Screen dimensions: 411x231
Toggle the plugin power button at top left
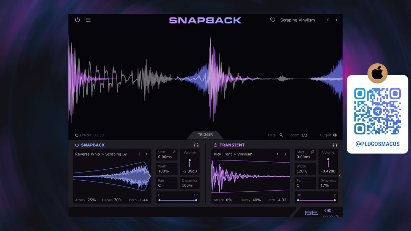pos(77,20)
